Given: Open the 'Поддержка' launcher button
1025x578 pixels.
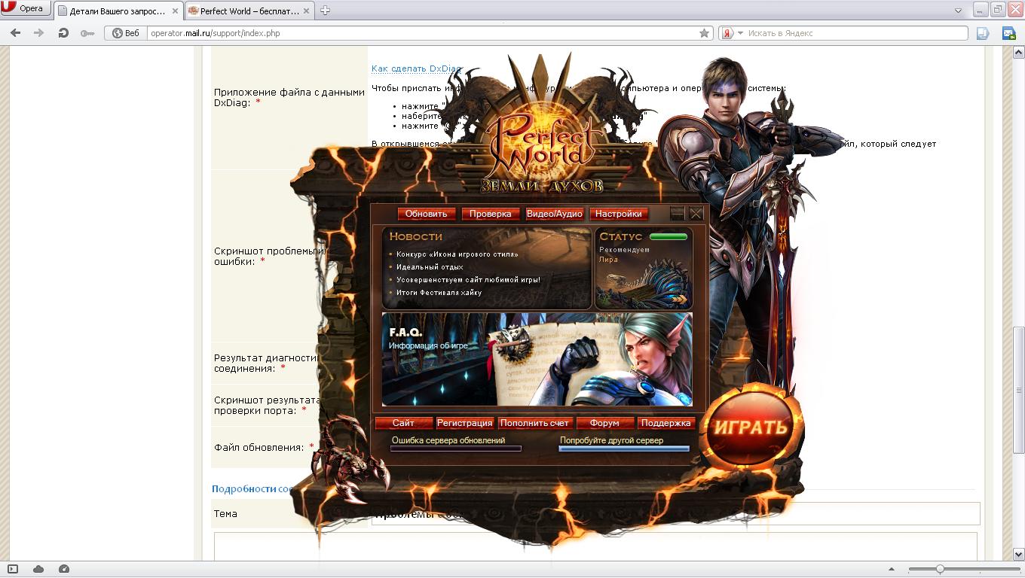Looking at the screenshot, I should (x=666, y=423).
